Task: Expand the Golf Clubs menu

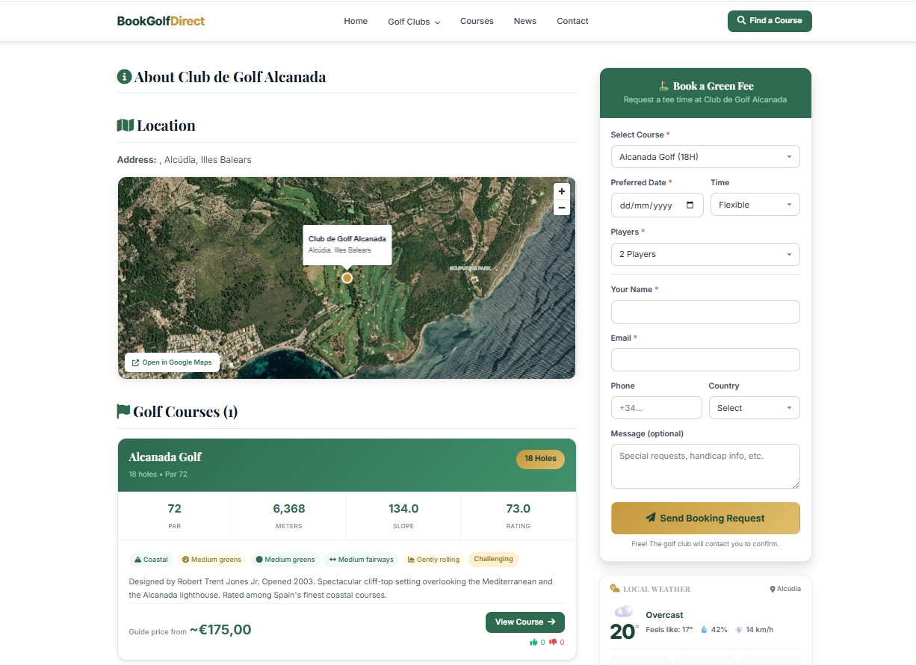Action: 413,22
